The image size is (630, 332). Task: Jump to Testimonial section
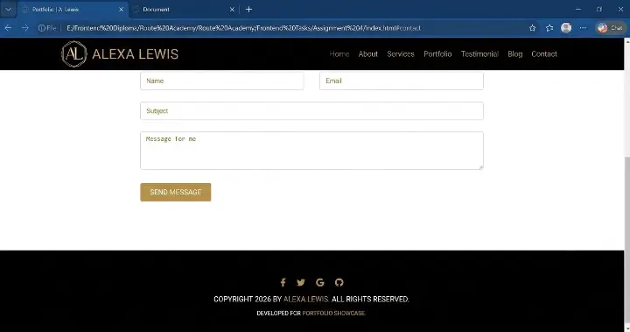(x=479, y=54)
